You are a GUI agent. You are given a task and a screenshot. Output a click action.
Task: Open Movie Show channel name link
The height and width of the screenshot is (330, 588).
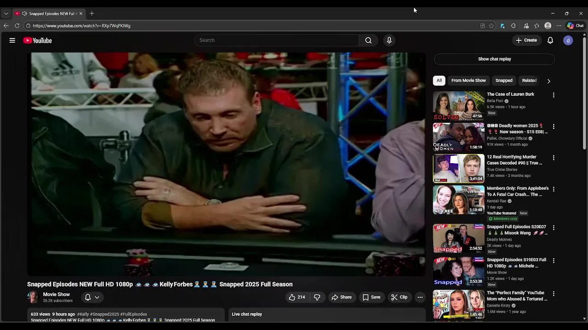coord(57,294)
